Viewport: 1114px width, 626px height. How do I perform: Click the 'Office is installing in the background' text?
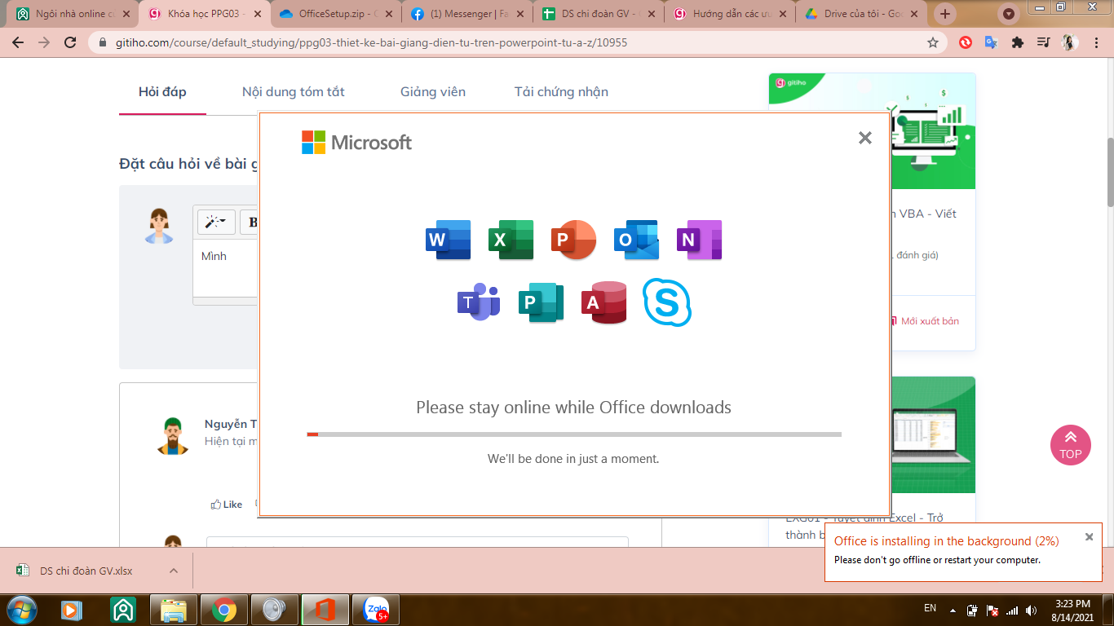946,541
